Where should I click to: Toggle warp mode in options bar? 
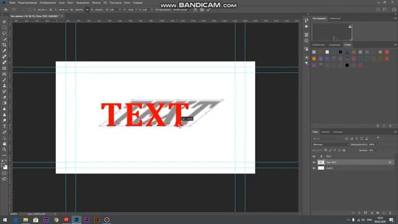(195, 10)
